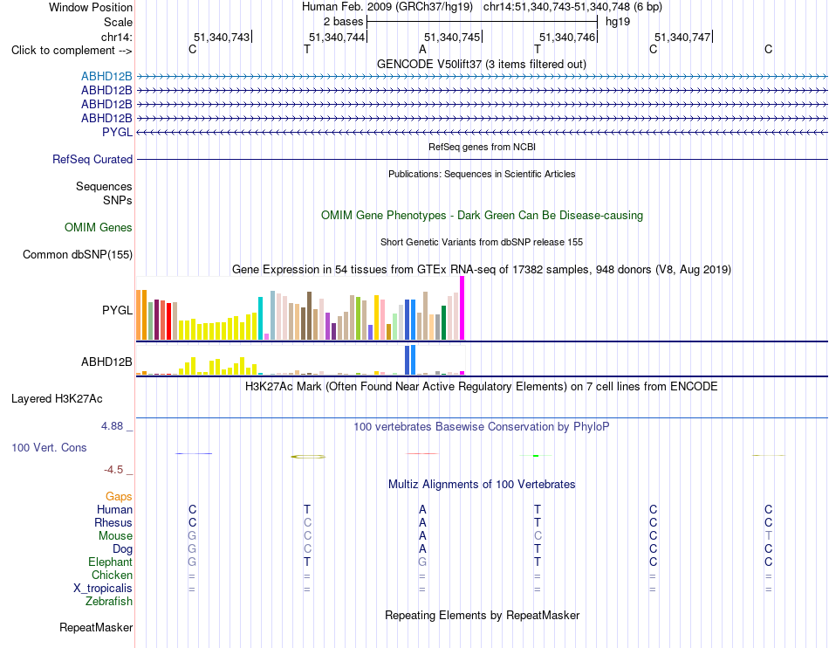This screenshot has height=648, width=829.
Task: Click the -4.5 PhyloP lower limit value
Action: point(113,470)
